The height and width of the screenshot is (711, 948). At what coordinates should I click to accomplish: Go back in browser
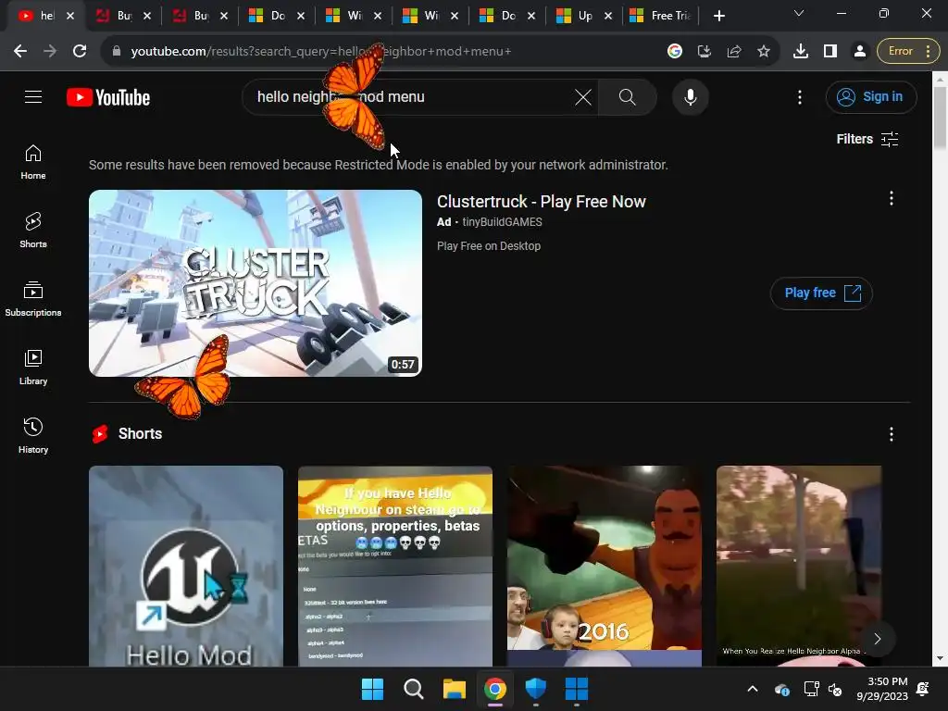tap(20, 52)
